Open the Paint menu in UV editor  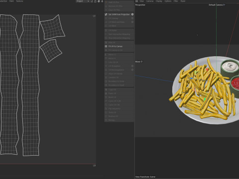(11, 1)
